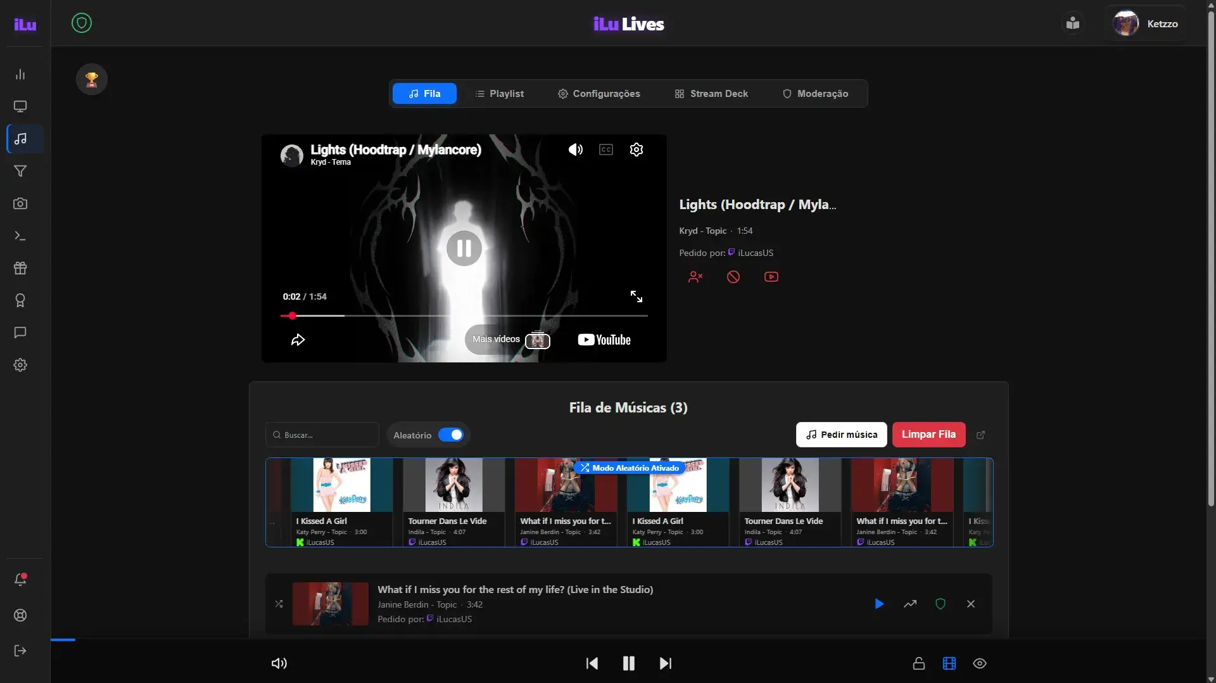1216x683 pixels.
Task: Toggle the Aleatório shuffle switch
Action: coord(451,435)
